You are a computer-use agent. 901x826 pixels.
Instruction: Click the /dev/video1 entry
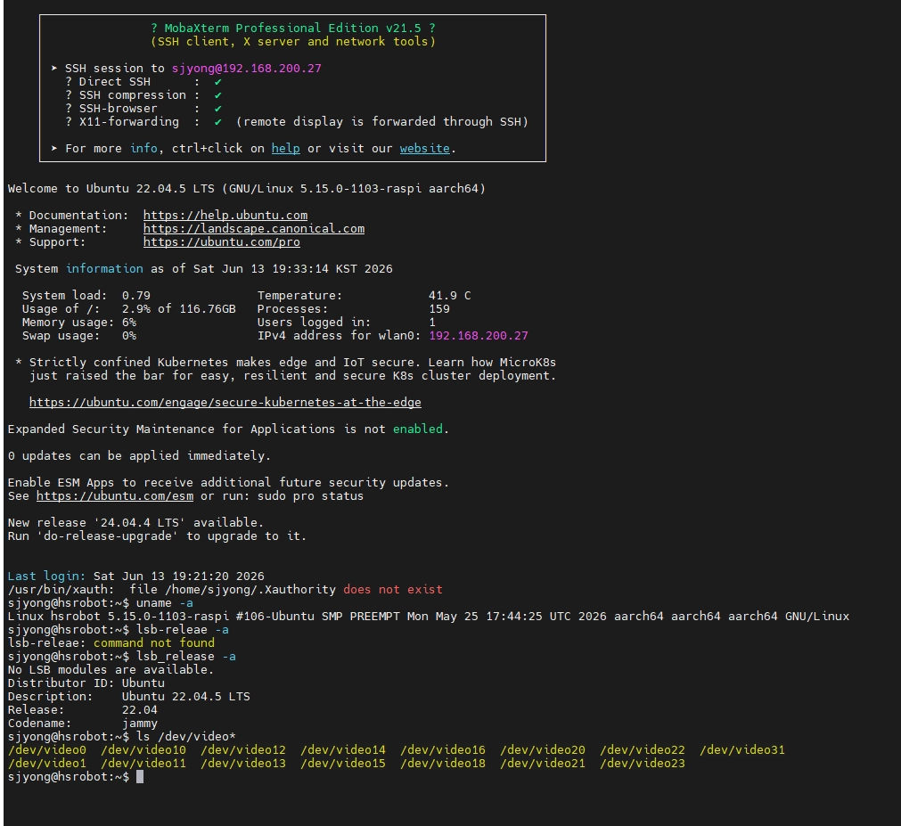[x=46, y=763]
